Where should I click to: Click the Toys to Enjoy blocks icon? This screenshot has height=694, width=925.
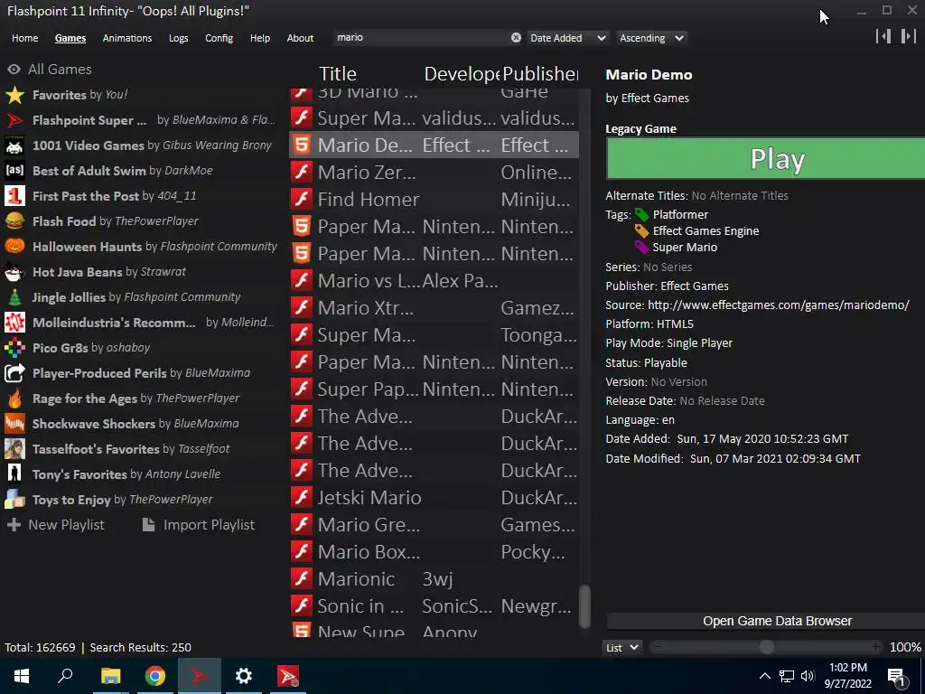pyautogui.click(x=14, y=500)
